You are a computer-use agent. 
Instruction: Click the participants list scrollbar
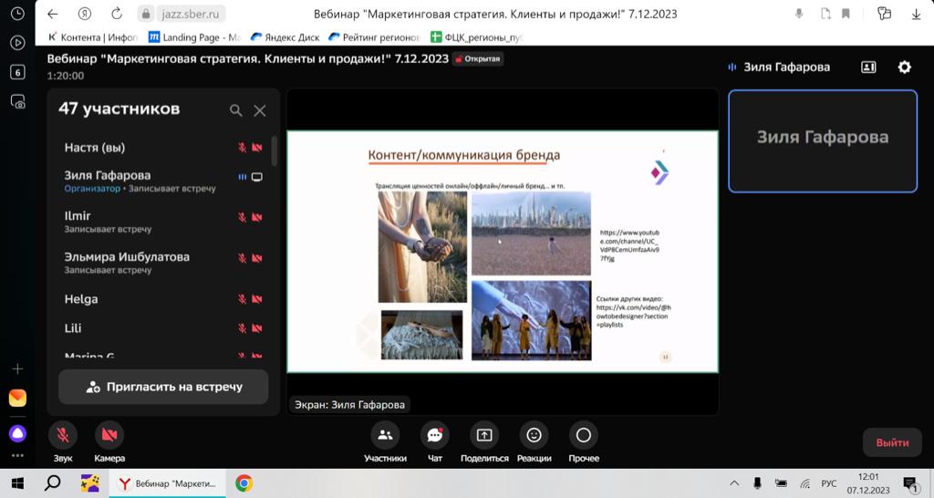click(x=274, y=150)
